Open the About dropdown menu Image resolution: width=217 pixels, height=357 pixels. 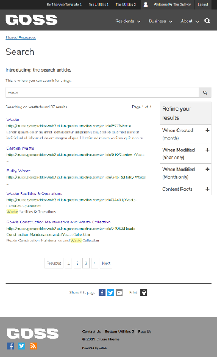tap(190, 21)
